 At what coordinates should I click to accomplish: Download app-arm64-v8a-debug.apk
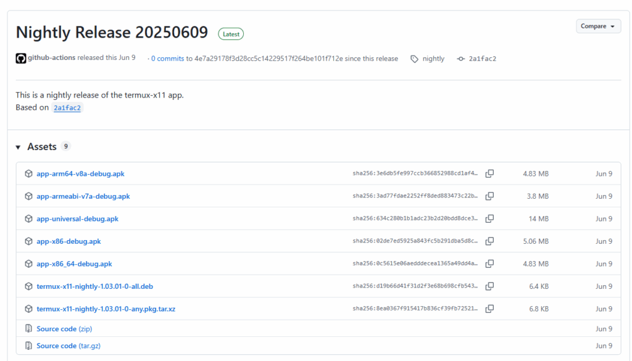pyautogui.click(x=80, y=173)
